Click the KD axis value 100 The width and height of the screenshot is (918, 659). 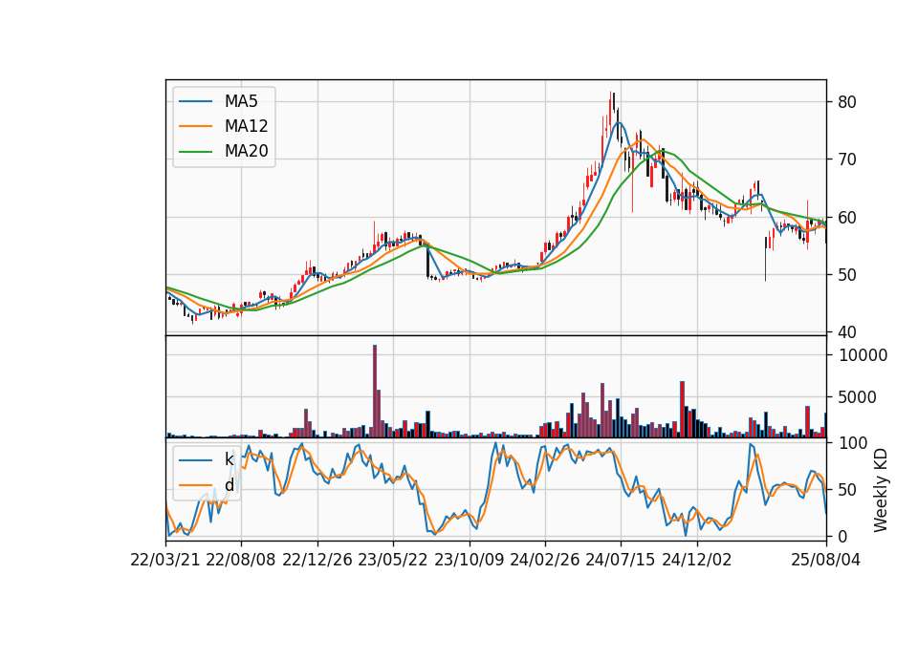coord(854,443)
